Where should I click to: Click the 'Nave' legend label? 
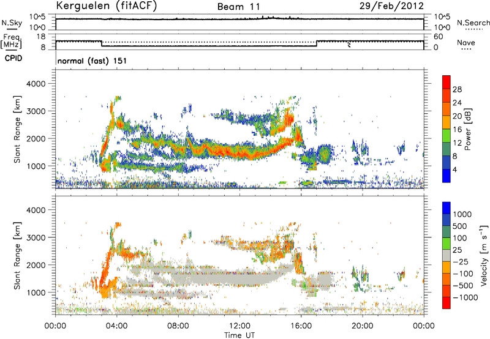466,42
